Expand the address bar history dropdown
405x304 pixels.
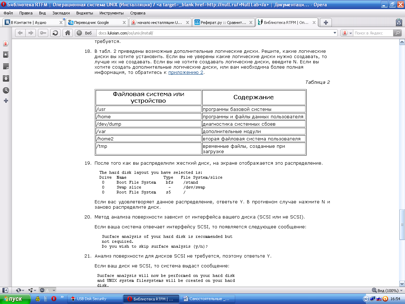click(335, 33)
